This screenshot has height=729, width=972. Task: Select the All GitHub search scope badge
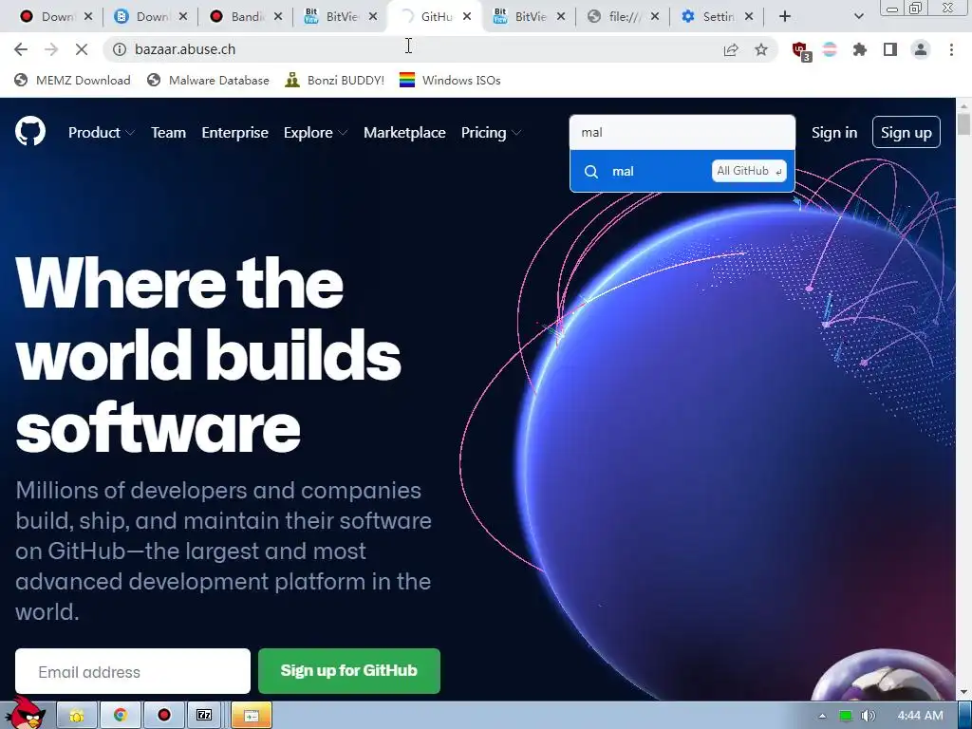(749, 171)
